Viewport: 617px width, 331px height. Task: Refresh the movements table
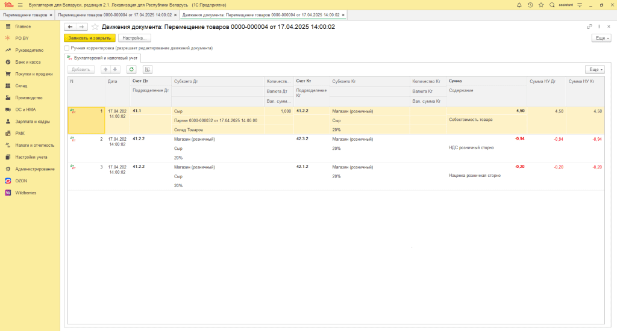131,70
